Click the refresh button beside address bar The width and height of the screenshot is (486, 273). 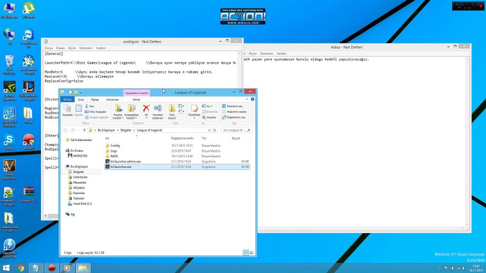[x=214, y=130]
